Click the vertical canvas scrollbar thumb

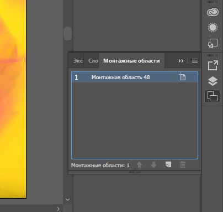tap(67, 33)
